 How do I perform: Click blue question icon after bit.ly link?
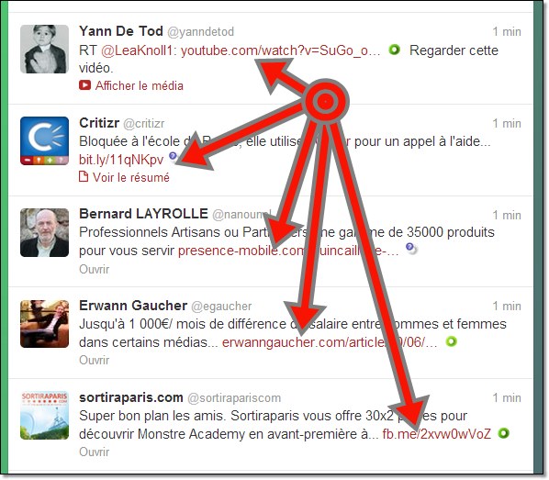[x=173, y=156]
